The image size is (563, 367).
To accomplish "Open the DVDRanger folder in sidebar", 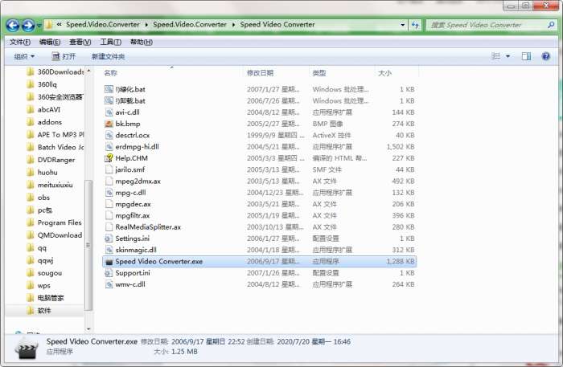I will coord(51,160).
